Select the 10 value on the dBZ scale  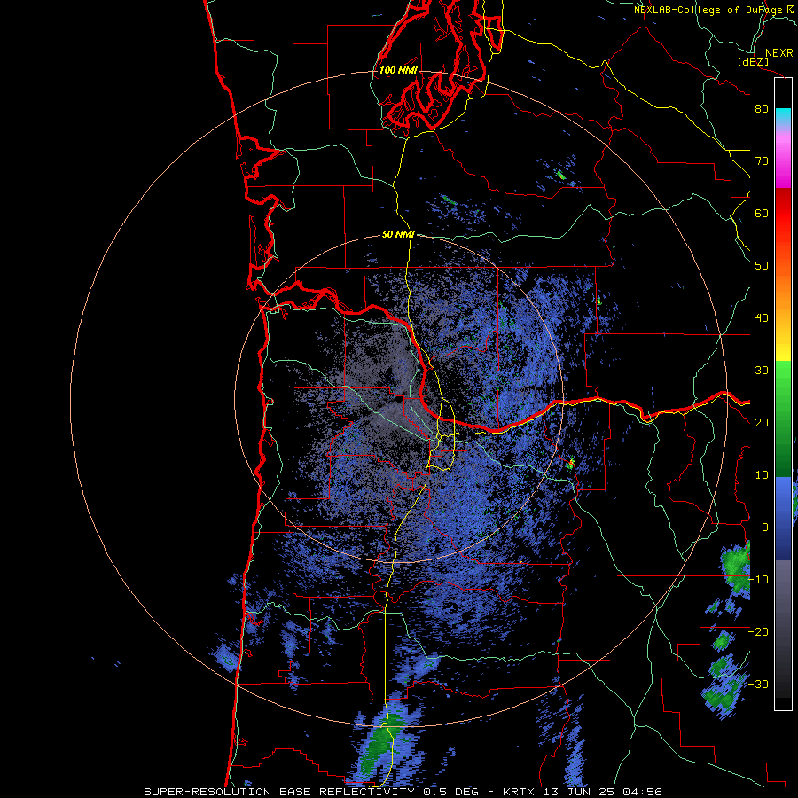pyautogui.click(x=762, y=475)
